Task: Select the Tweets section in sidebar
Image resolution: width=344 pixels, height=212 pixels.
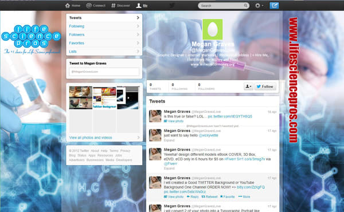Action: pos(104,18)
